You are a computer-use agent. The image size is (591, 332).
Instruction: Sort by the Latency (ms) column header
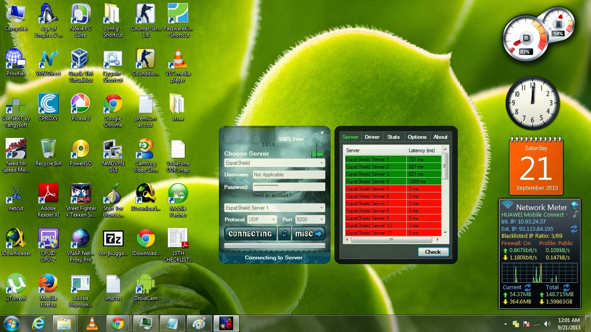pyautogui.click(x=424, y=150)
